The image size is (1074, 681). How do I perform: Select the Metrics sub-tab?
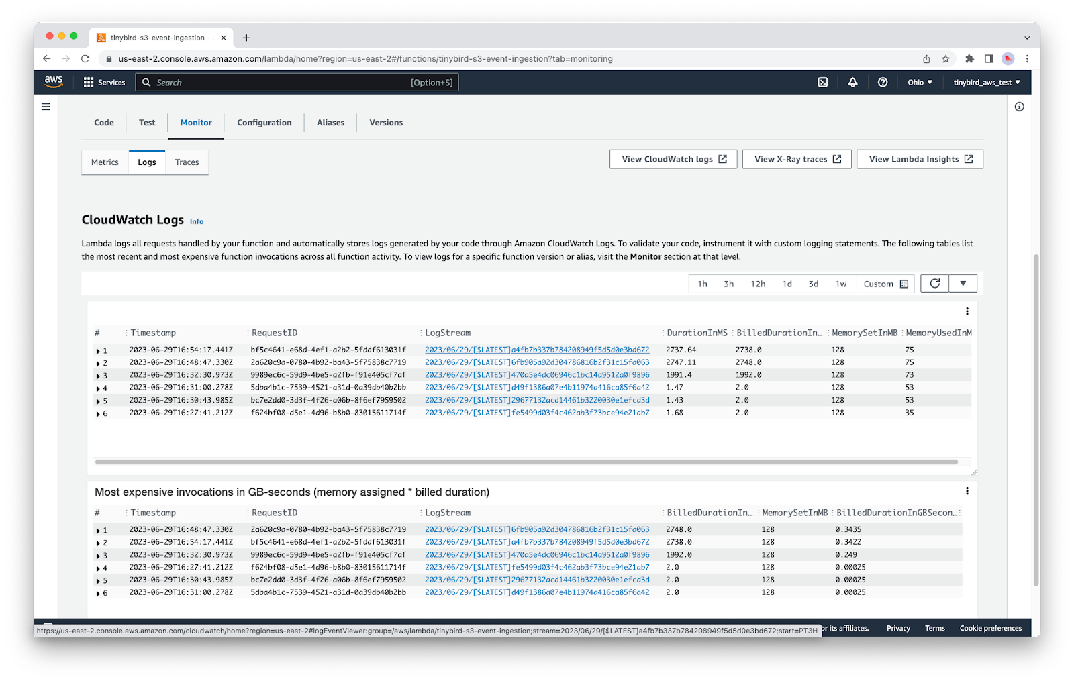[x=105, y=162]
